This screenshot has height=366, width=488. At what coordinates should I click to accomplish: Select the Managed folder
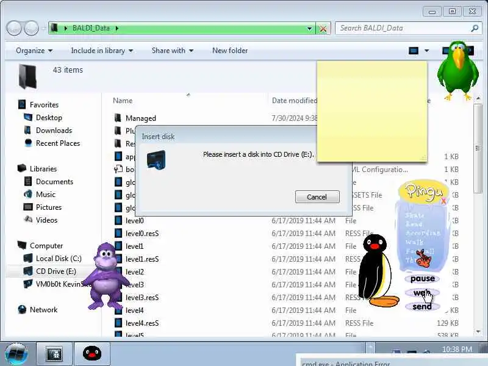(141, 118)
